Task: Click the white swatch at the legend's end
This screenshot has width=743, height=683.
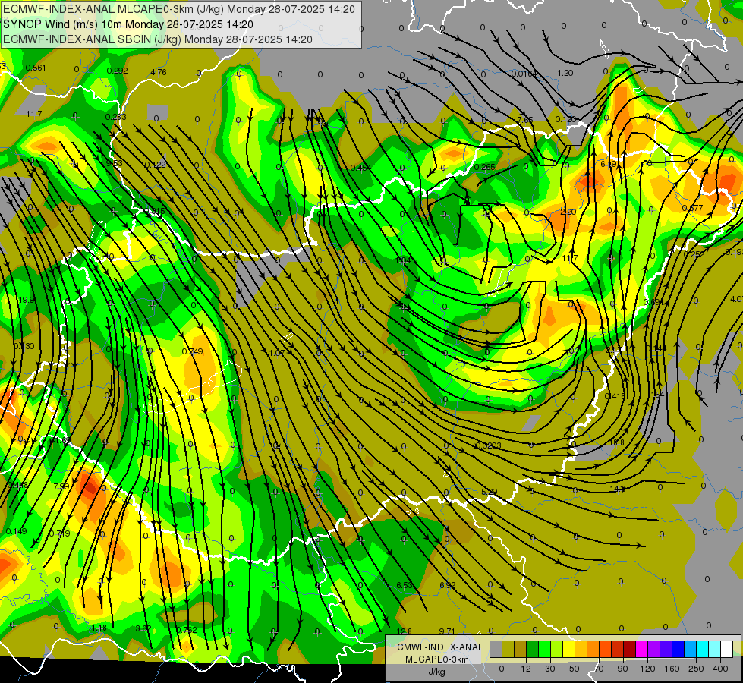Action: click(x=727, y=649)
